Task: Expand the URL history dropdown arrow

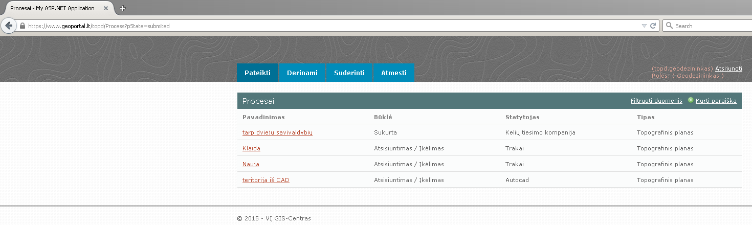Action: tap(644, 26)
